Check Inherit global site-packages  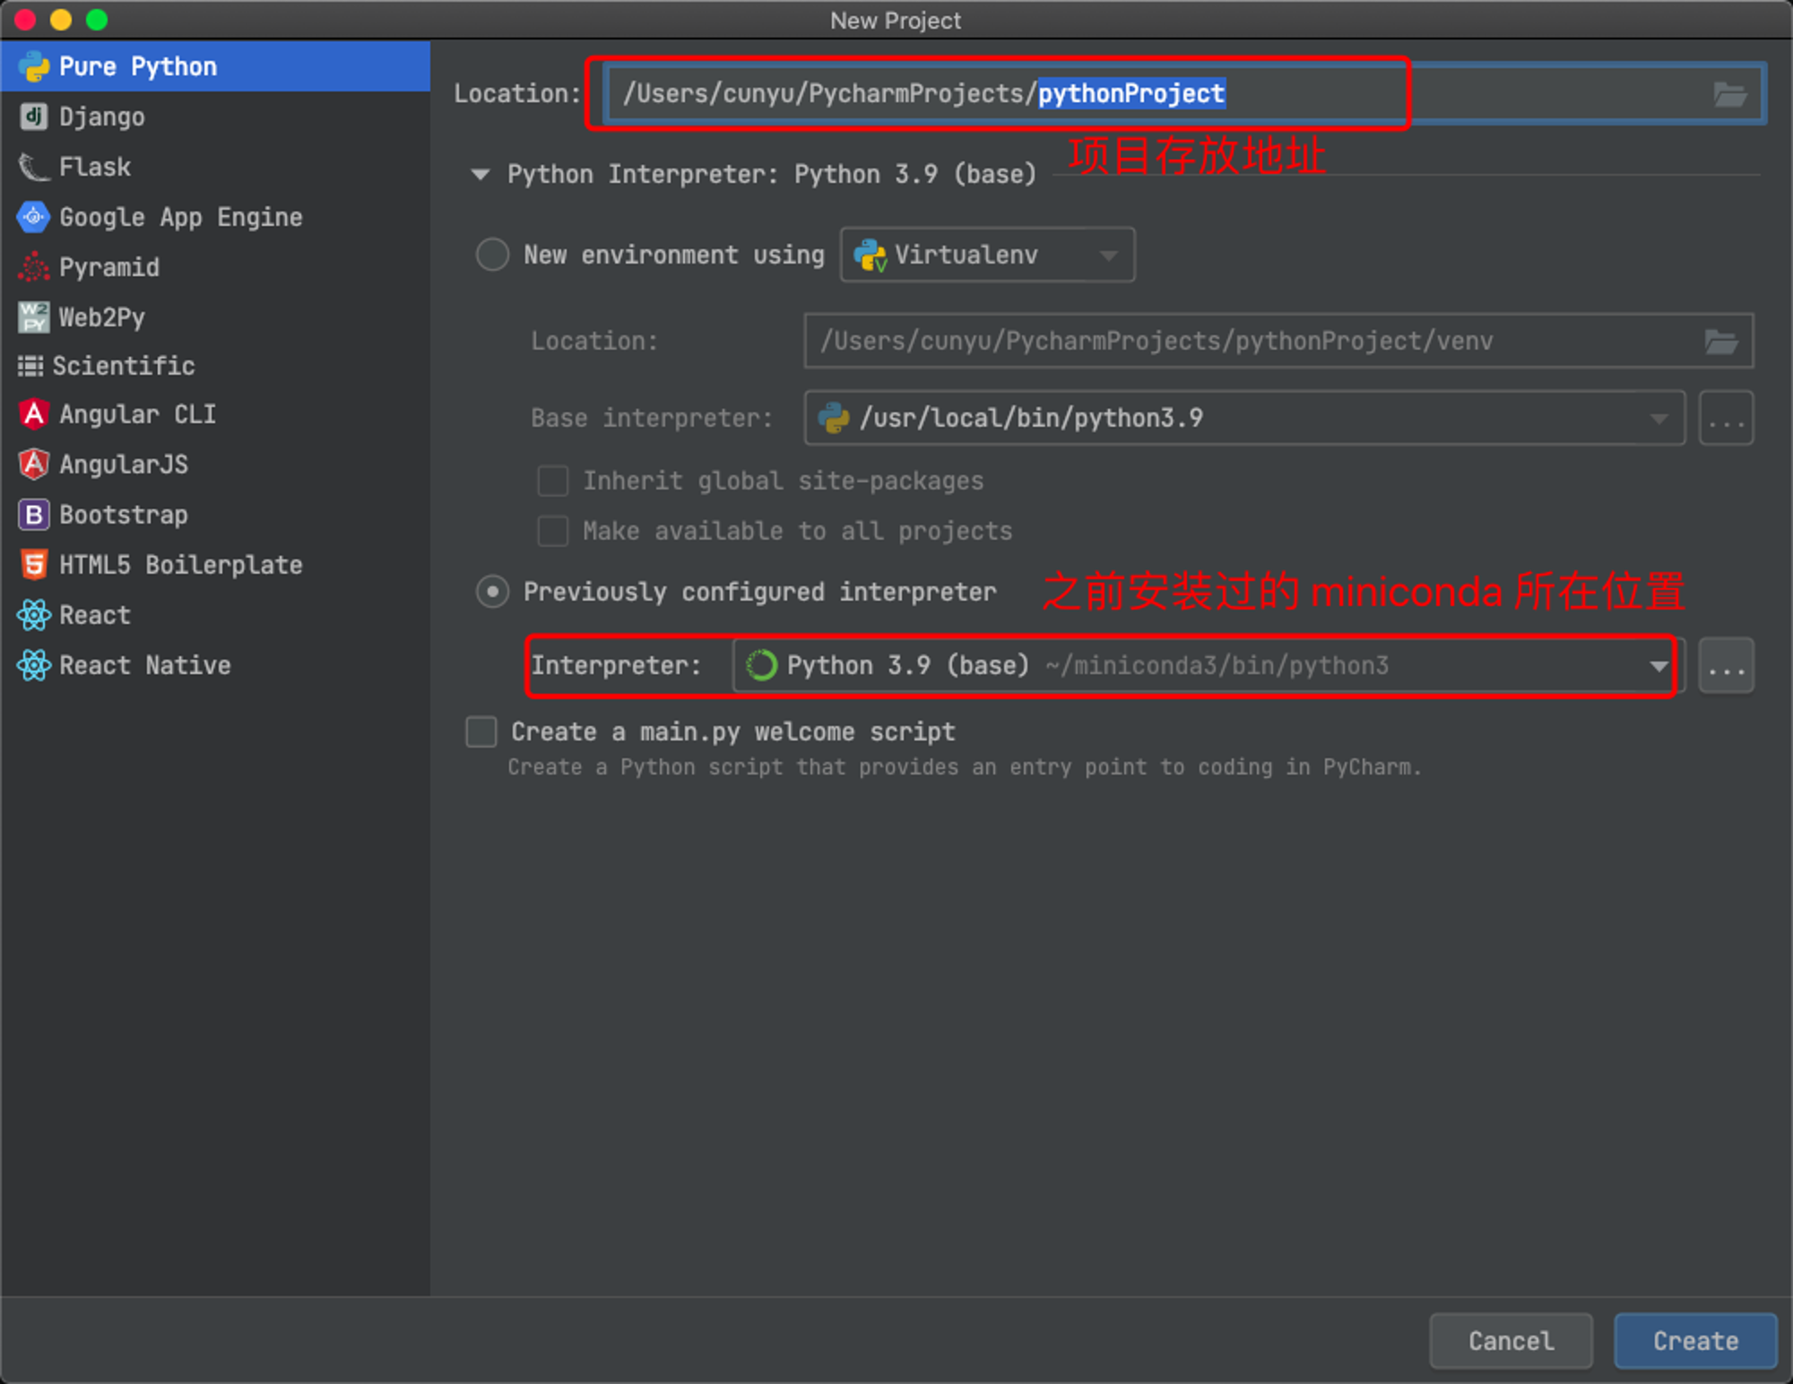tap(552, 480)
